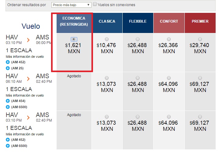The height and width of the screenshot is (154, 219).
Task: Open 'Más información de vuelo' for 06:10 AM flight
Action: pos(25,95)
